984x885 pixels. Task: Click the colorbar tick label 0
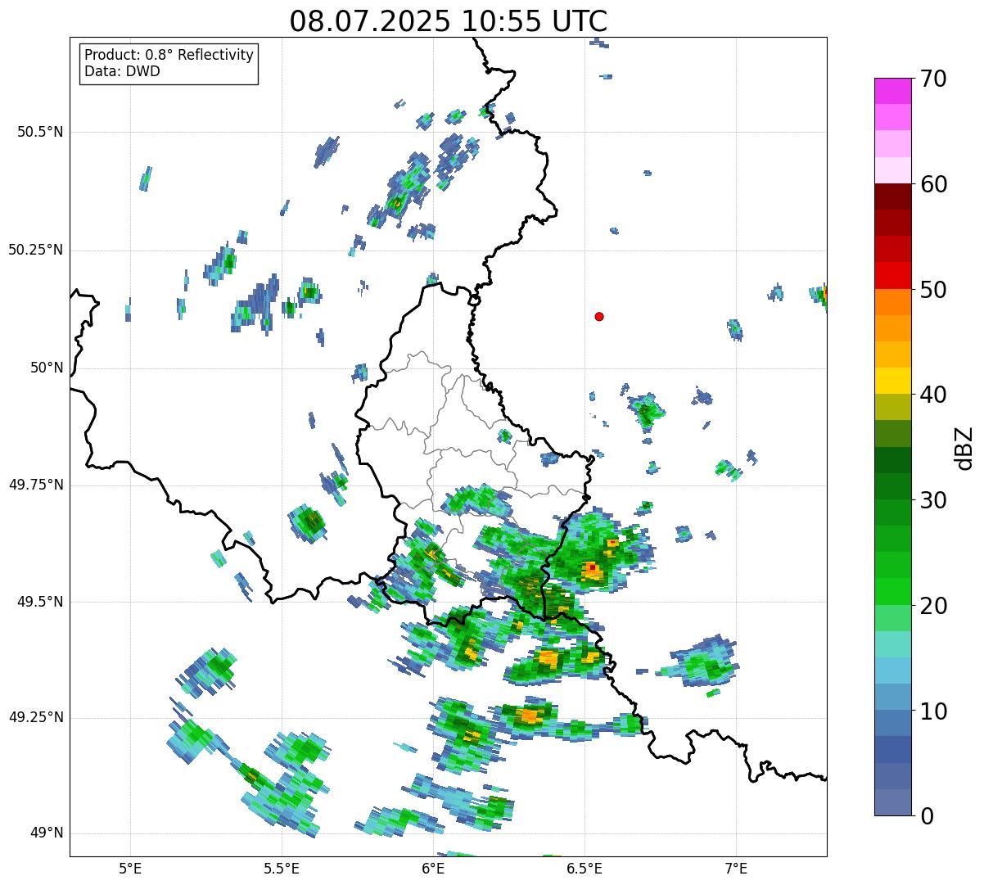pyautogui.click(x=927, y=816)
